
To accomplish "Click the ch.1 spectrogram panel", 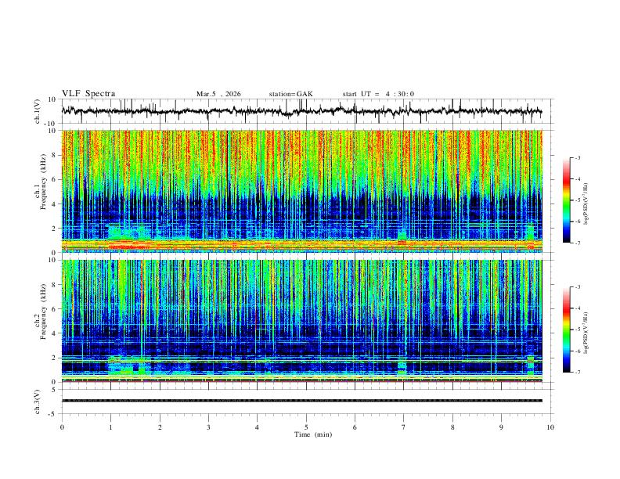I will pyautogui.click(x=301, y=191).
